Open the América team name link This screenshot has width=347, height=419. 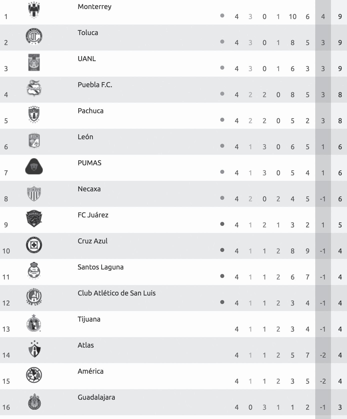pyautogui.click(x=90, y=371)
